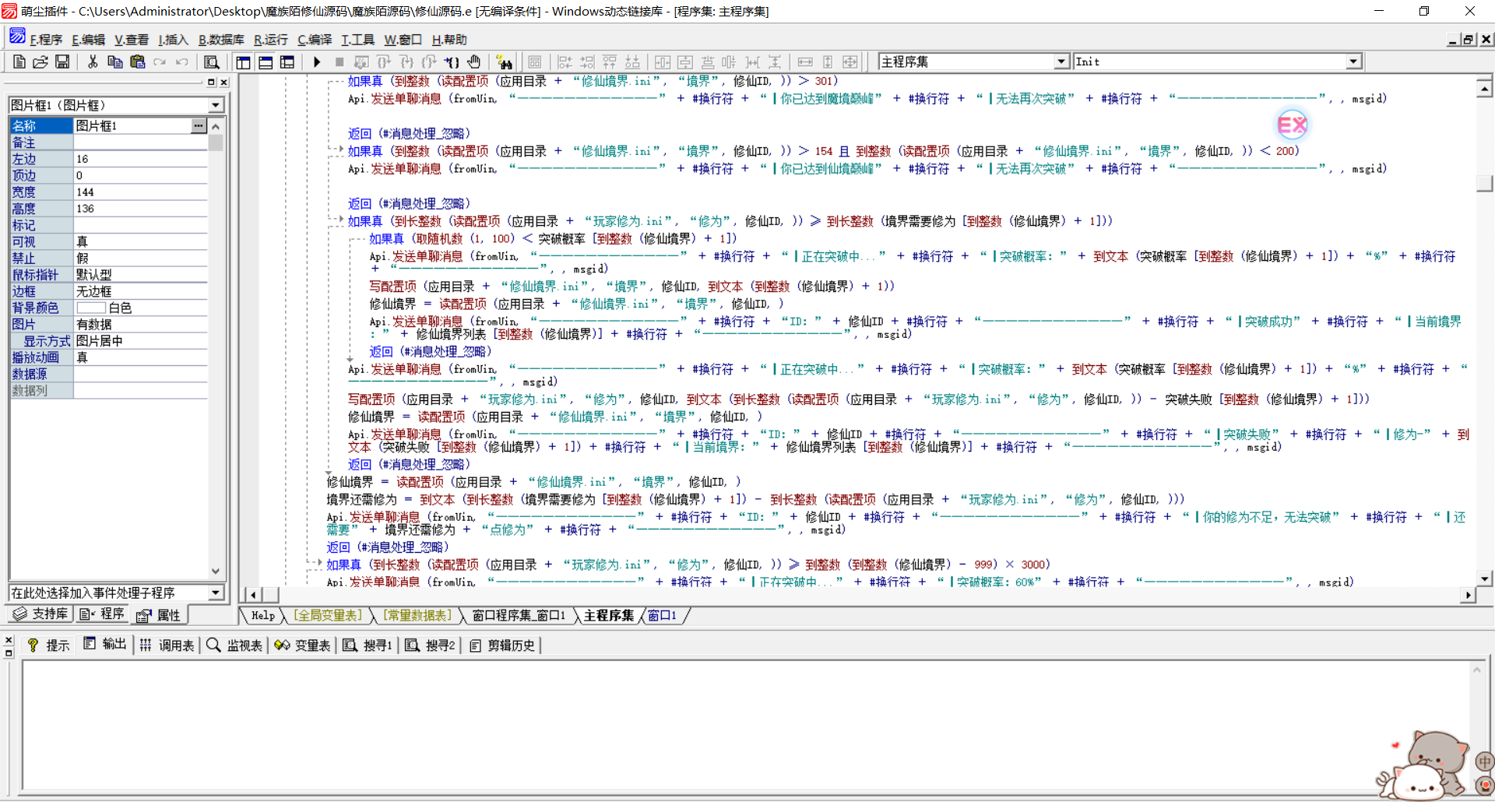Open a file with the folder icon
Image resolution: width=1495 pixels, height=802 pixels.
point(40,62)
